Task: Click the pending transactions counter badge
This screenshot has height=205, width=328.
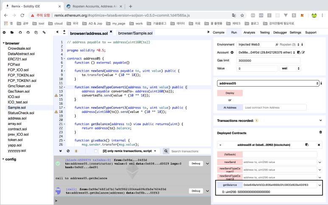Action: coord(76,151)
